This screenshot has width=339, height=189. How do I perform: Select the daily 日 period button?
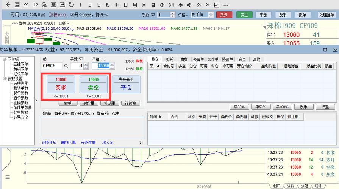[x=126, y=5]
